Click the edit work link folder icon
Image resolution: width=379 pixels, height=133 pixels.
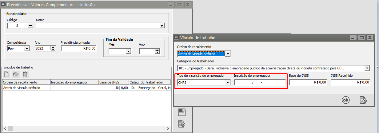(16, 74)
